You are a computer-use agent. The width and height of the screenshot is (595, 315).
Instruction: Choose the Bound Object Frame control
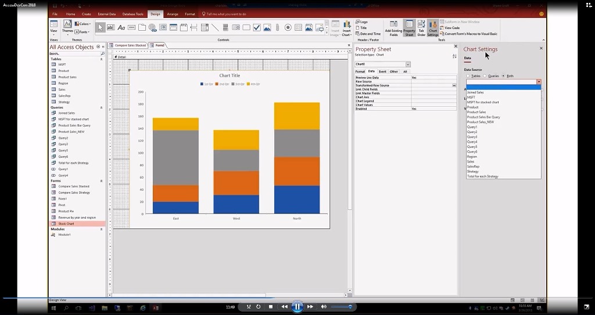309,27
